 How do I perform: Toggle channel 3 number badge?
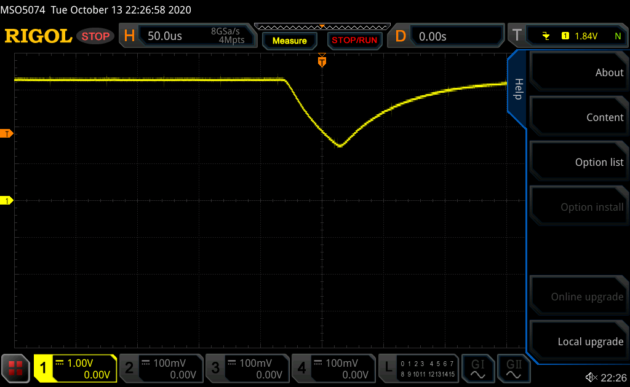(215, 368)
